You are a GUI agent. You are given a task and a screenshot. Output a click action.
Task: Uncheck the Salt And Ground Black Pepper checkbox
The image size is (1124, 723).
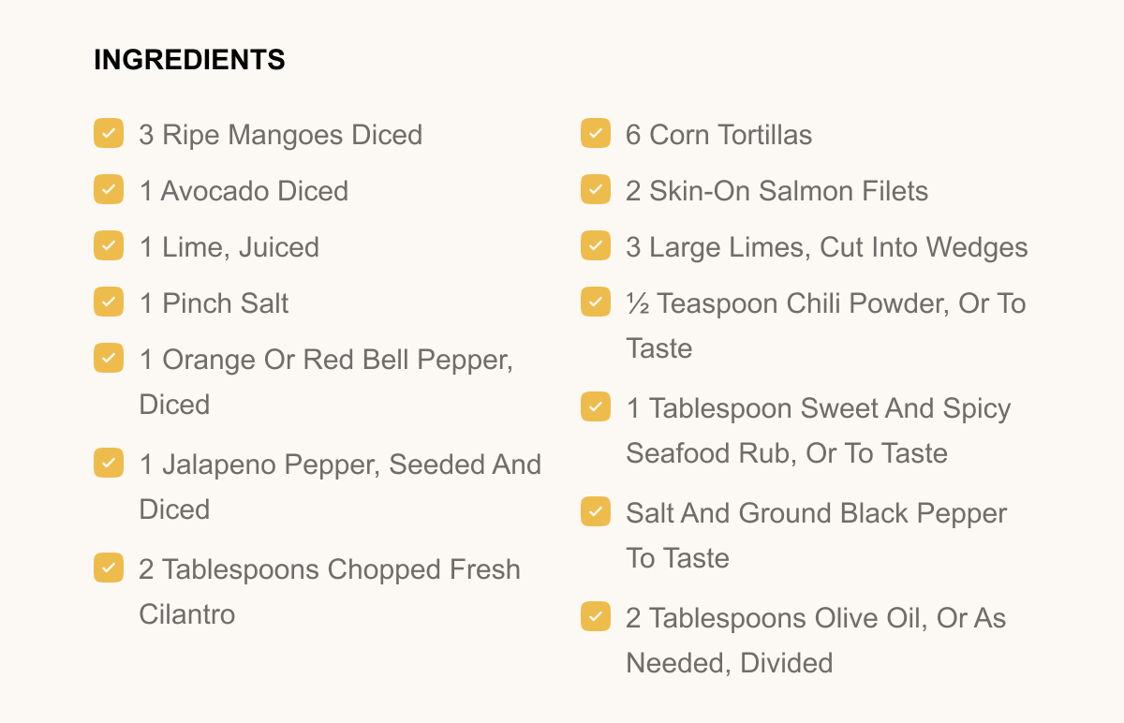coord(596,511)
